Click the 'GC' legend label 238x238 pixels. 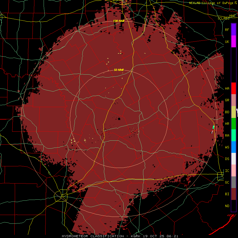(x=227, y=182)
